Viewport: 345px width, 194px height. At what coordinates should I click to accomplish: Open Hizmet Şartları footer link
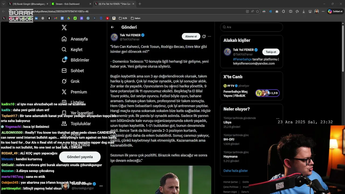point(231,182)
